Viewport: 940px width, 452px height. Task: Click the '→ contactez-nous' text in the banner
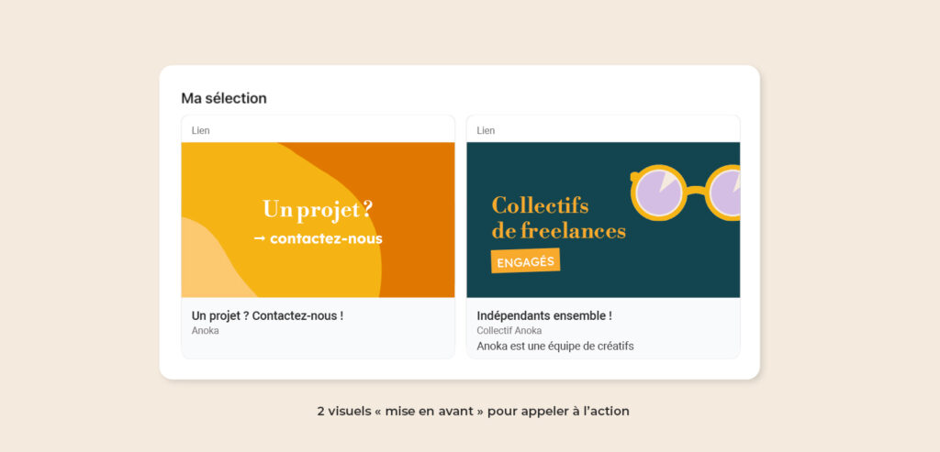tap(318, 238)
